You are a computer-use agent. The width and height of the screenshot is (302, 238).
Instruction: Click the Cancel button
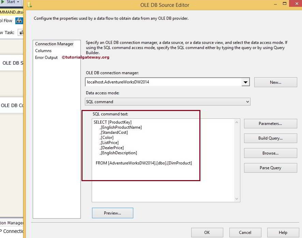tap(245, 233)
